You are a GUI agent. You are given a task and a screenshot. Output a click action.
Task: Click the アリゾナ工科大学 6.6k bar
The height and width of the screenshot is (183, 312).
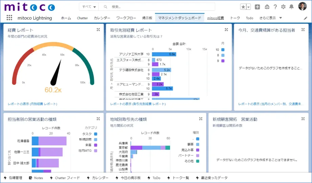tap(164, 54)
